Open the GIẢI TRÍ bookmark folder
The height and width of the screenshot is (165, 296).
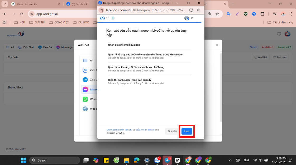[x=37, y=22]
